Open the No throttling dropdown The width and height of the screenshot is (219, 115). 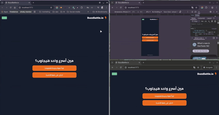(x=157, y=12)
